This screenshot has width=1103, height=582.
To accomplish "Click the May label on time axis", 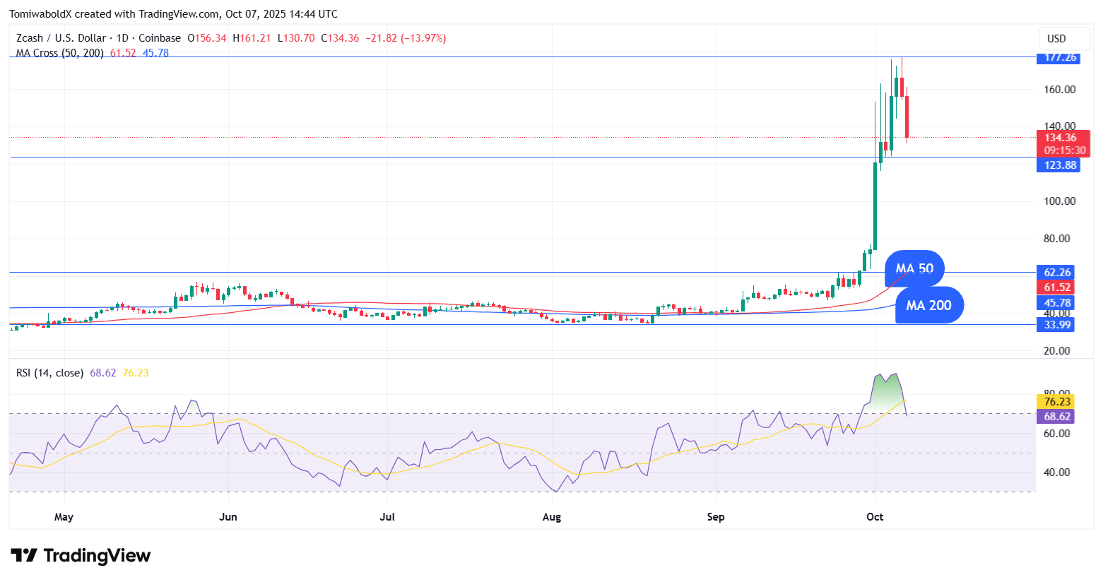I will (64, 517).
